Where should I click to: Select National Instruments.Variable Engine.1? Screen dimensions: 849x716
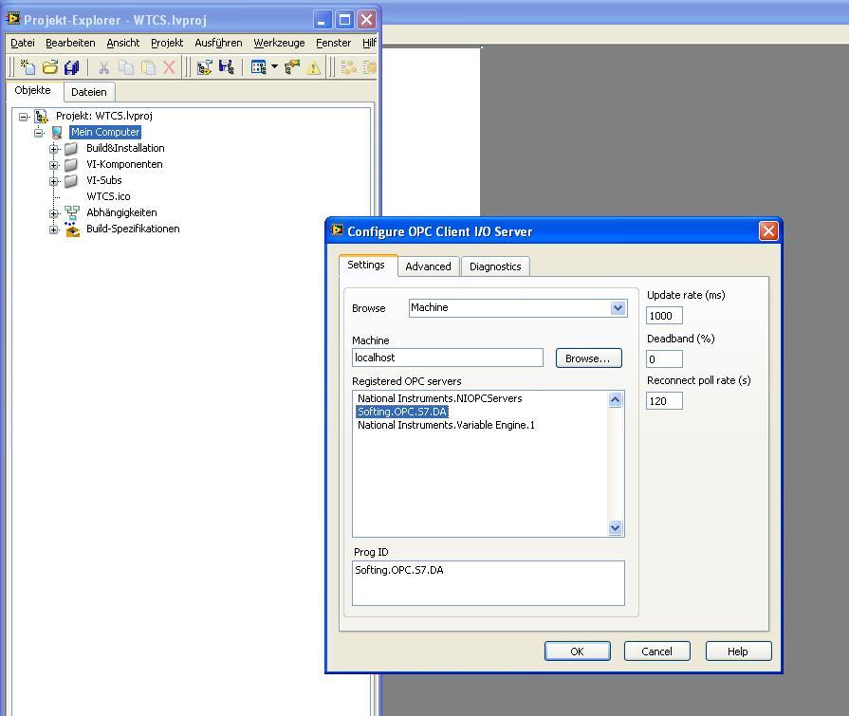pyautogui.click(x=446, y=426)
